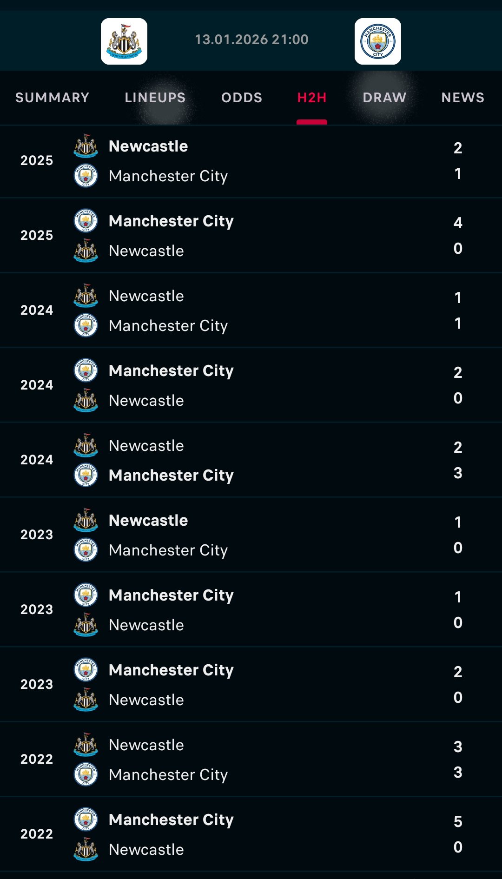
Task: Tap the Manchester City crest in the 2-3 match
Action: 86,475
